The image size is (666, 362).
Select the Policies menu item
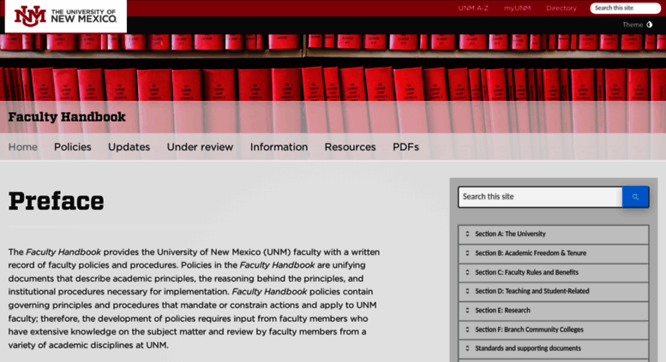(x=73, y=146)
